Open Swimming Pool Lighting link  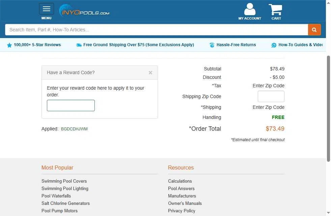65,189
